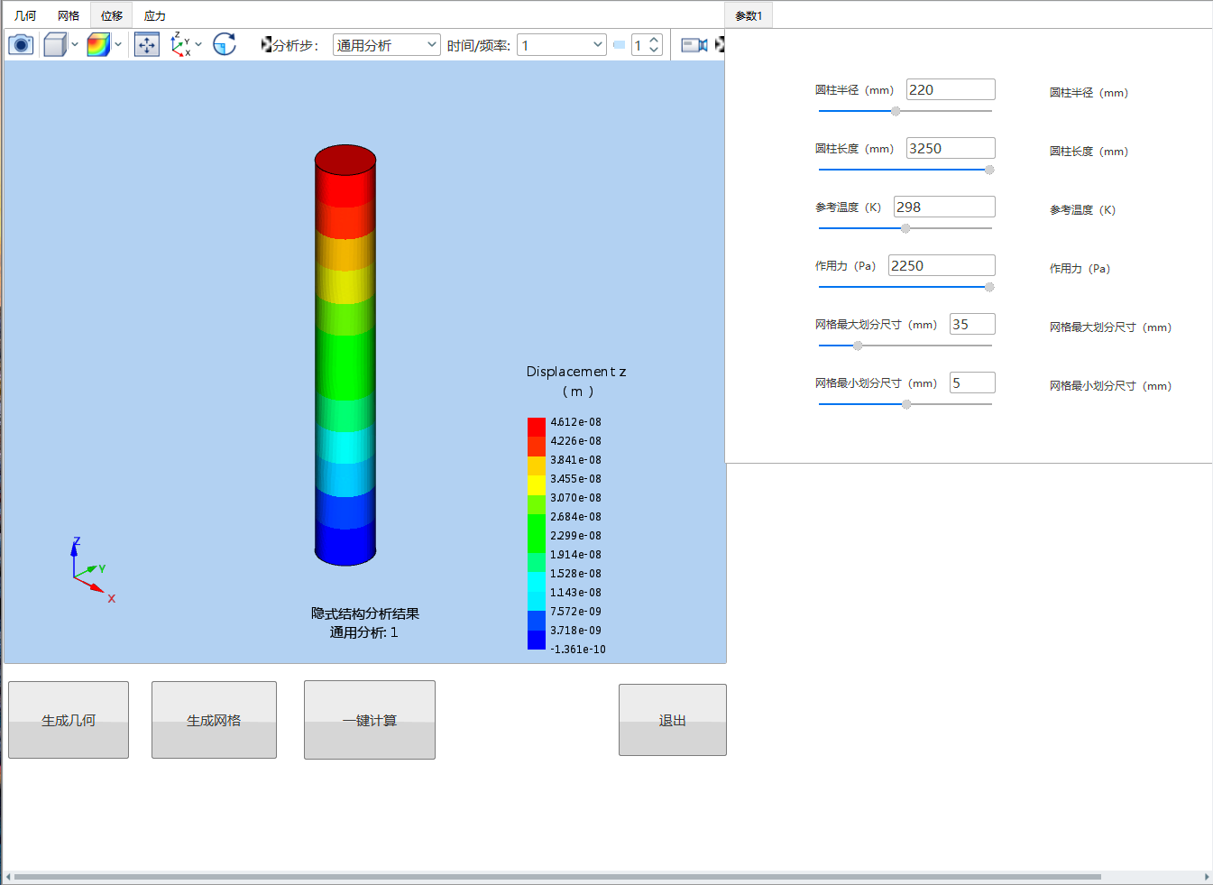Screen dimensions: 1213x885
Task: Decrease the frame number spinner value
Action: pyautogui.click(x=655, y=51)
